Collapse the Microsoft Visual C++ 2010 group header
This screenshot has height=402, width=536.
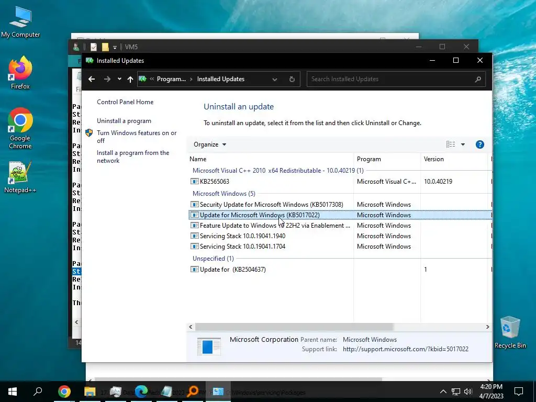pyautogui.click(x=278, y=170)
